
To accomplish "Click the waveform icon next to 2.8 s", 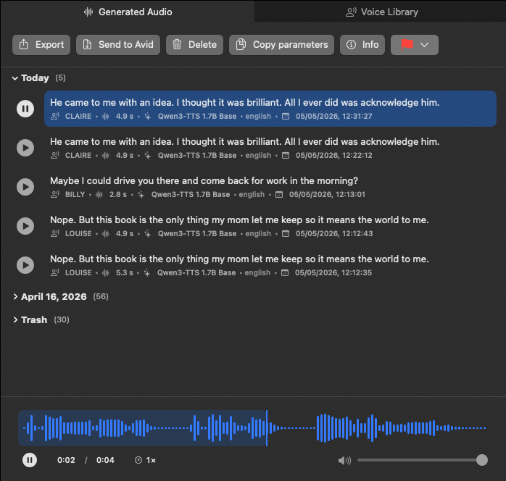I will [x=99, y=194].
